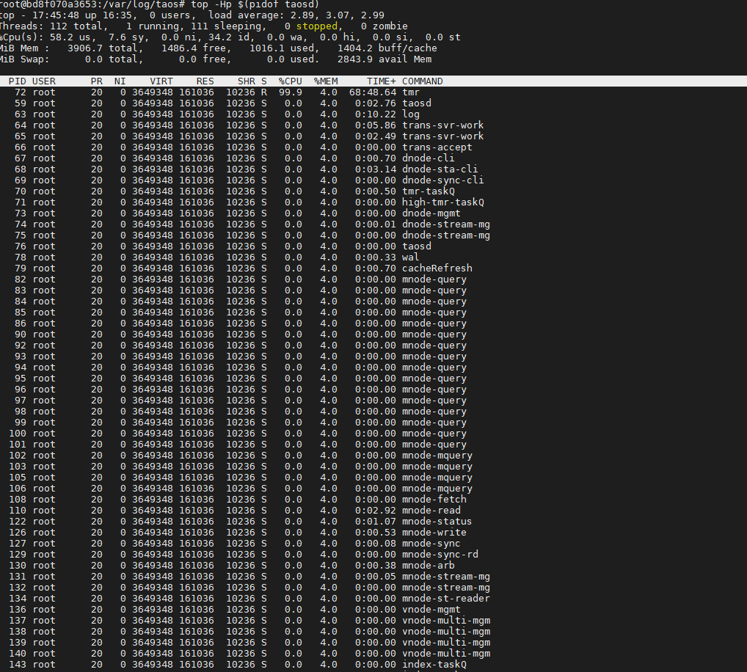This screenshot has height=672, width=747.
Task: Click the highlighted 'stopped' text in Threads line
Action: pyautogui.click(x=317, y=26)
